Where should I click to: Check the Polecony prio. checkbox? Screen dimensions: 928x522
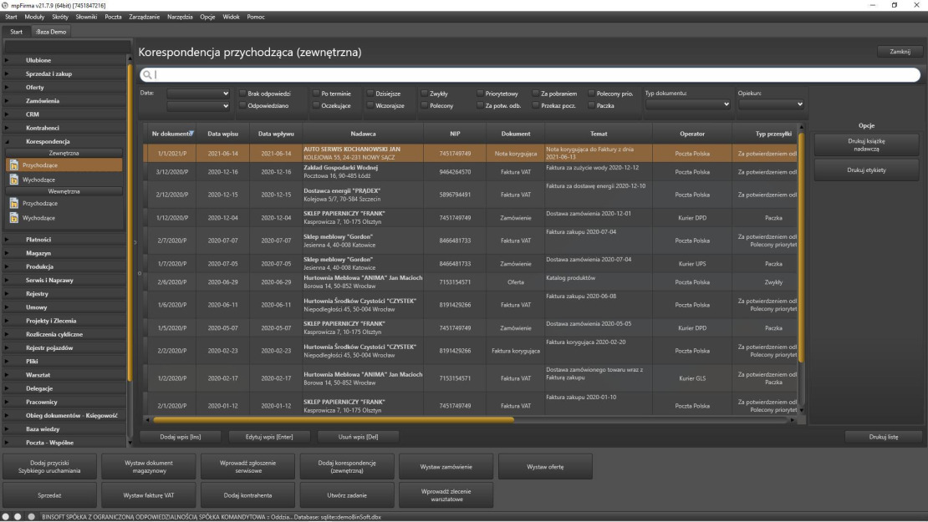[x=591, y=94]
